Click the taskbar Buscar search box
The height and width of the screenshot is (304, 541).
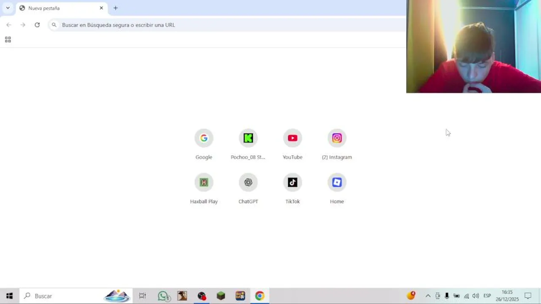pos(76,296)
